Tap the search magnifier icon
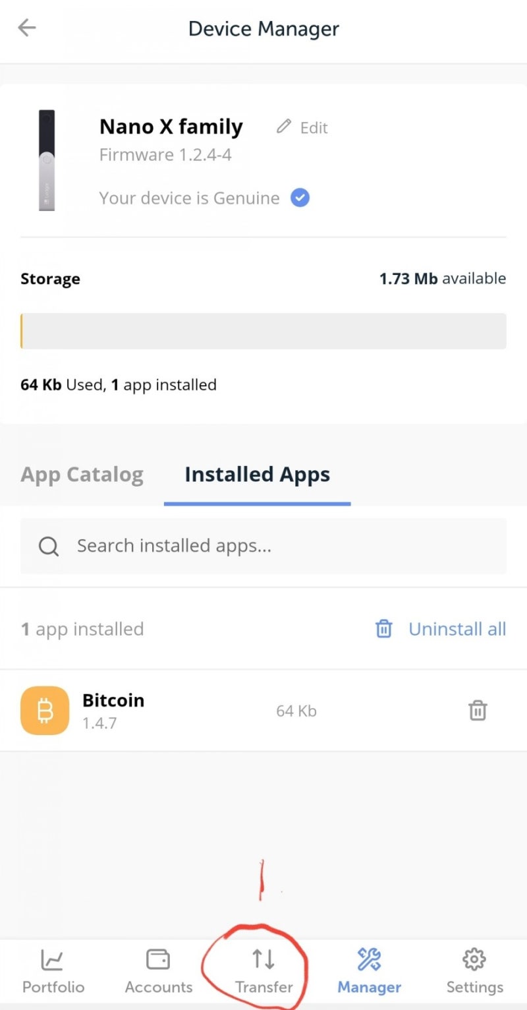Image resolution: width=527 pixels, height=1010 pixels. (49, 546)
